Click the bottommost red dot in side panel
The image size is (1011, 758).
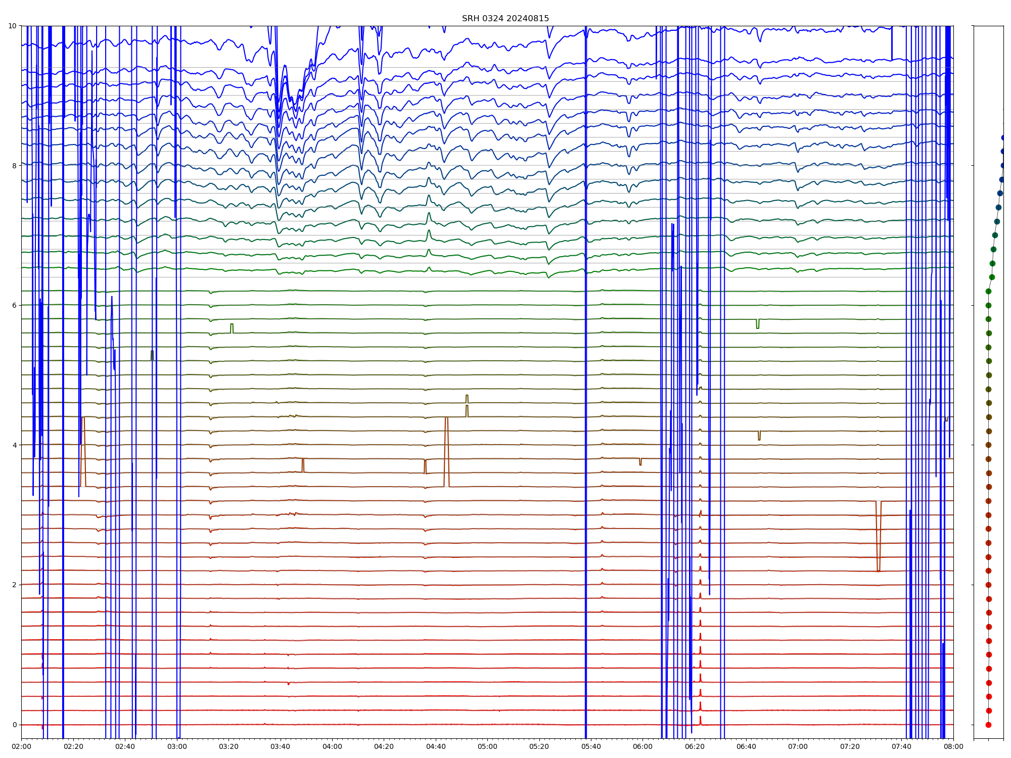(988, 725)
